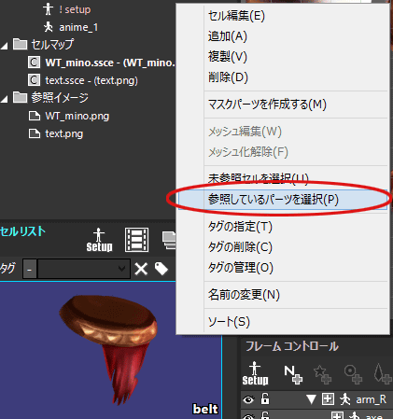
Task: Click the filmstrip icon in the cell list toolbar
Action: (136, 240)
